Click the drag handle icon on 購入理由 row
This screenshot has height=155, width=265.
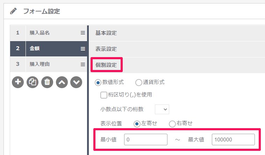click(83, 64)
